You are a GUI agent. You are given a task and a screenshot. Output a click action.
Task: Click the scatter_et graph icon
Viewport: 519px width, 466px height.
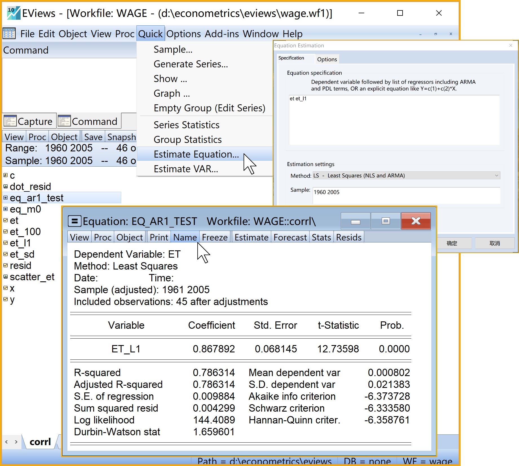[5, 277]
